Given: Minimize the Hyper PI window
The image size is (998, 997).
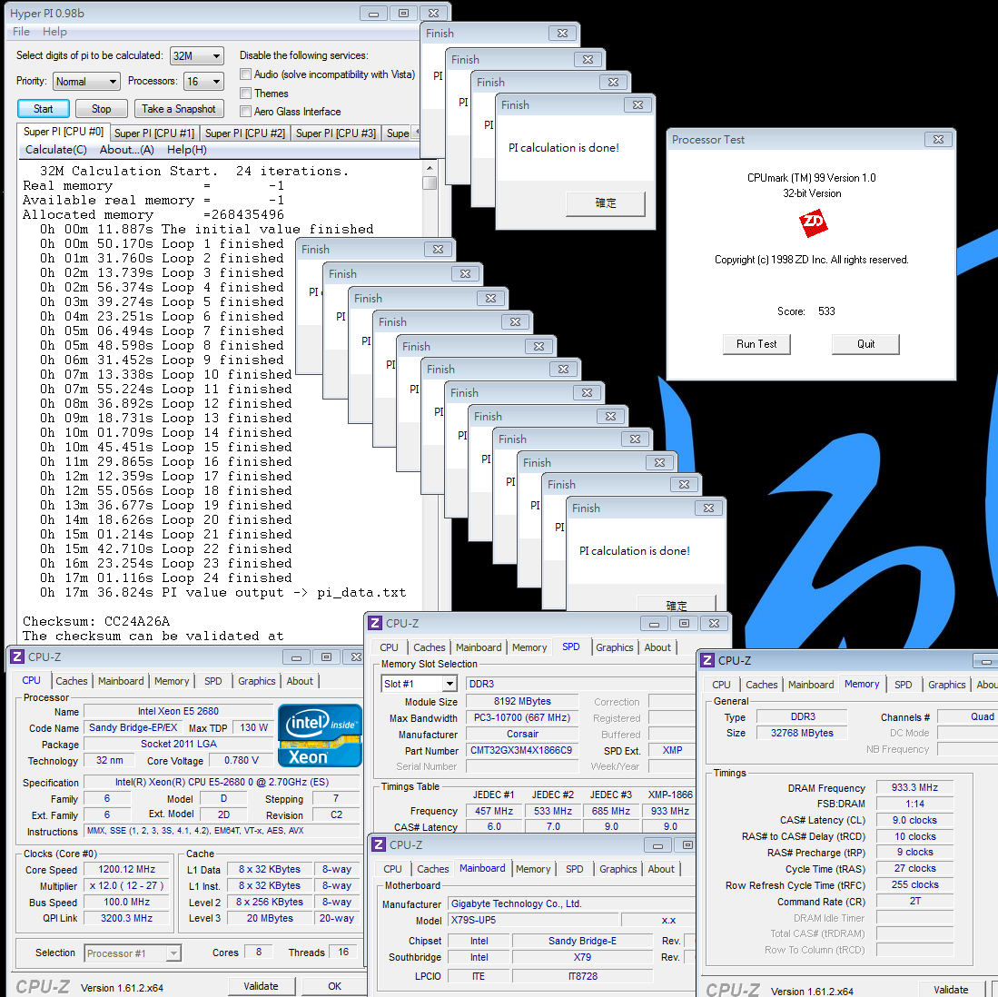Looking at the screenshot, I should pyautogui.click(x=373, y=14).
